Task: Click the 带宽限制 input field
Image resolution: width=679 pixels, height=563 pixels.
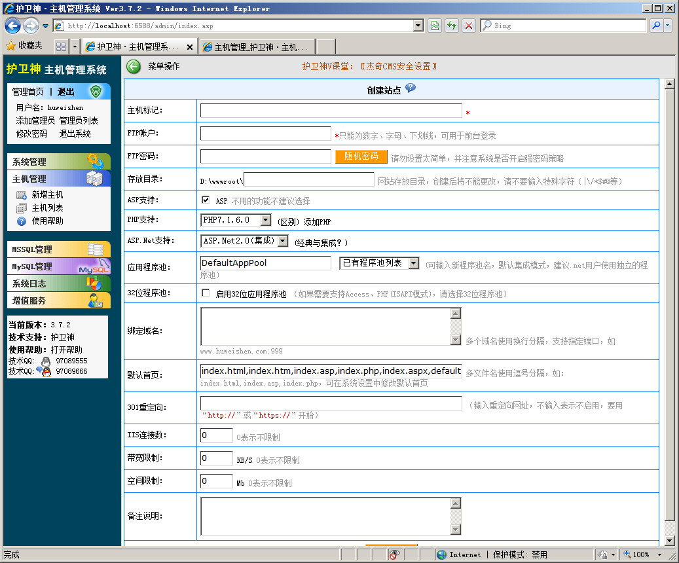Action: (217, 458)
